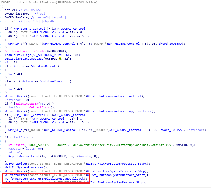Click the 'ebx MAPDST' comment
This screenshot has height=188, width=211.
point(33,10)
